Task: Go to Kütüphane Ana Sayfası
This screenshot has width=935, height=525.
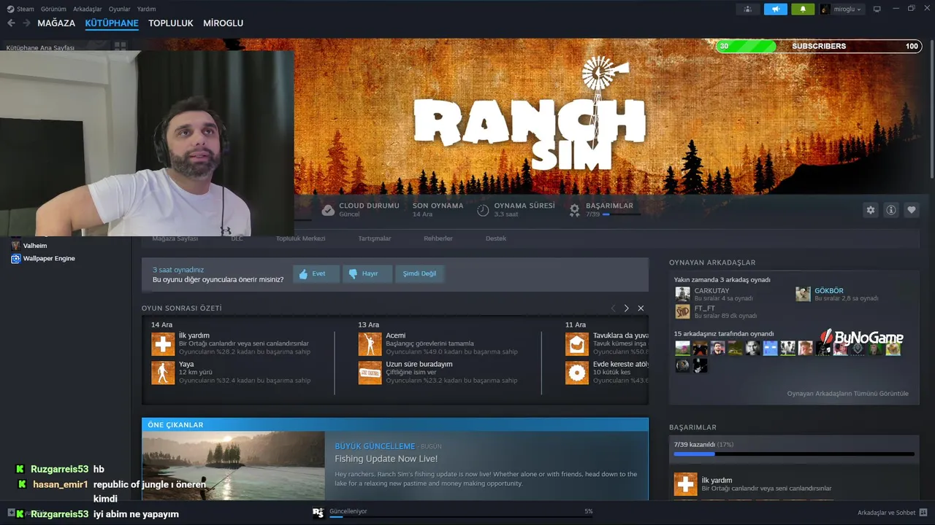Action: pos(40,48)
